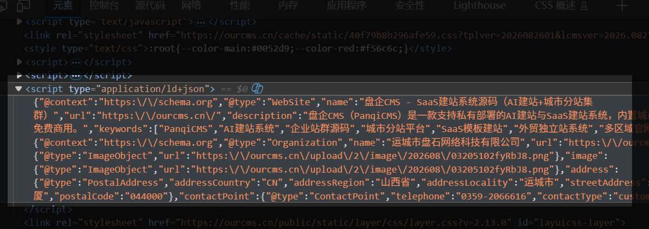This screenshot has height=229, width=649.
Task: Select the closing </script> tag line
Action: (48, 210)
